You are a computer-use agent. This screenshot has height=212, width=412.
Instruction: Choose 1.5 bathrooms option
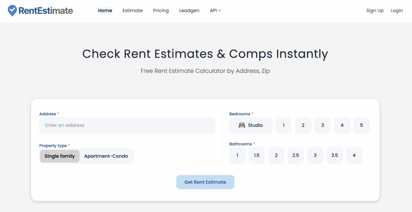pos(257,156)
